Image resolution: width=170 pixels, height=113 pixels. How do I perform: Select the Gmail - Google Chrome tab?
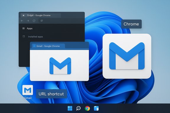48,46
